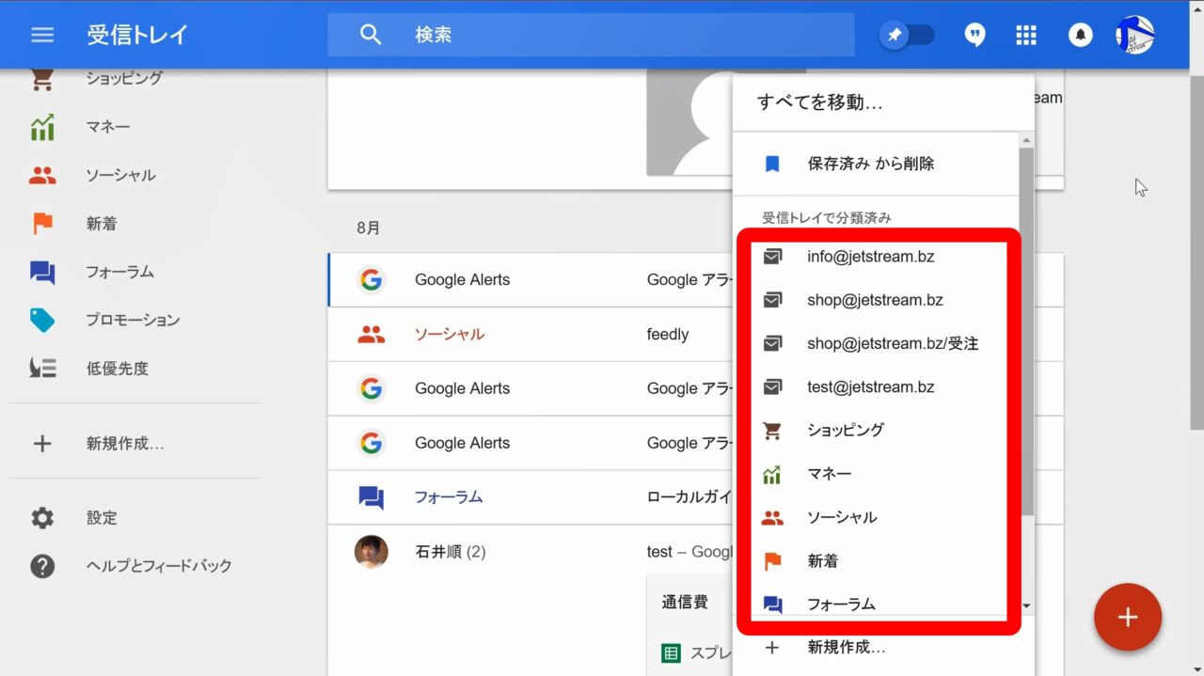Choose 保存済み から削除 in move menu
This screenshot has height=676, width=1204.
tap(870, 164)
